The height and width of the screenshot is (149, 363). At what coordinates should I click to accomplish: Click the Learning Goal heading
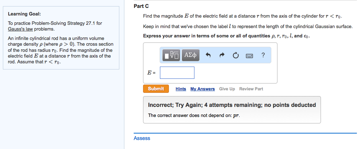point(24,14)
